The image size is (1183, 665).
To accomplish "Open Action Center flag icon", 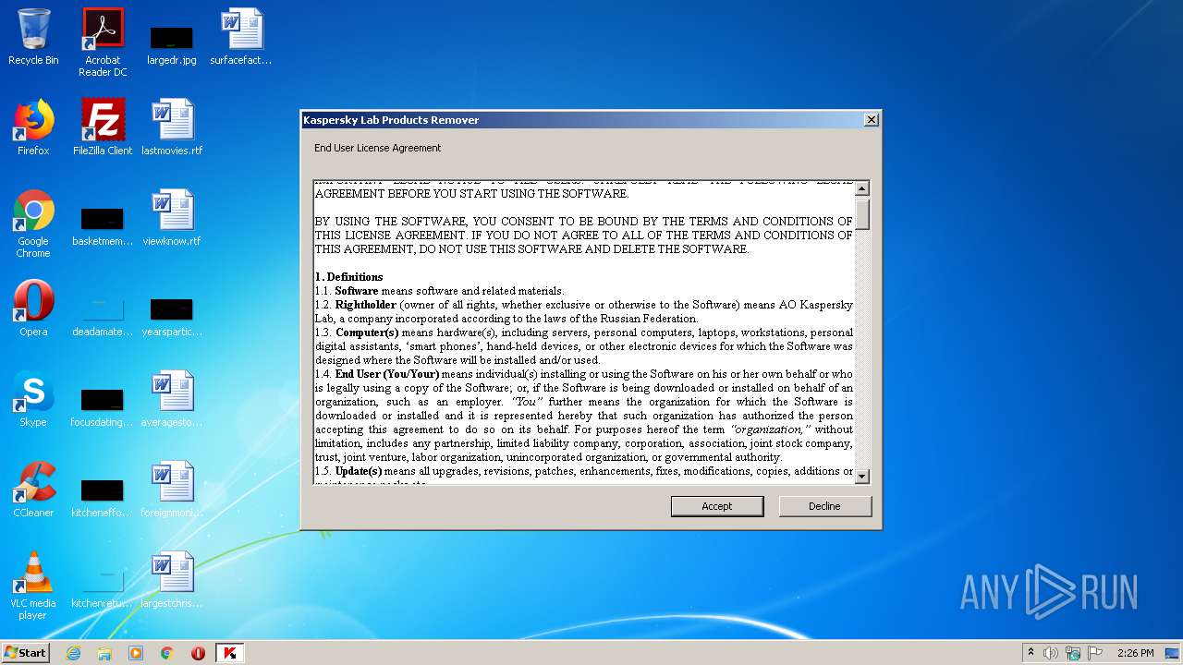I will tap(1095, 653).
